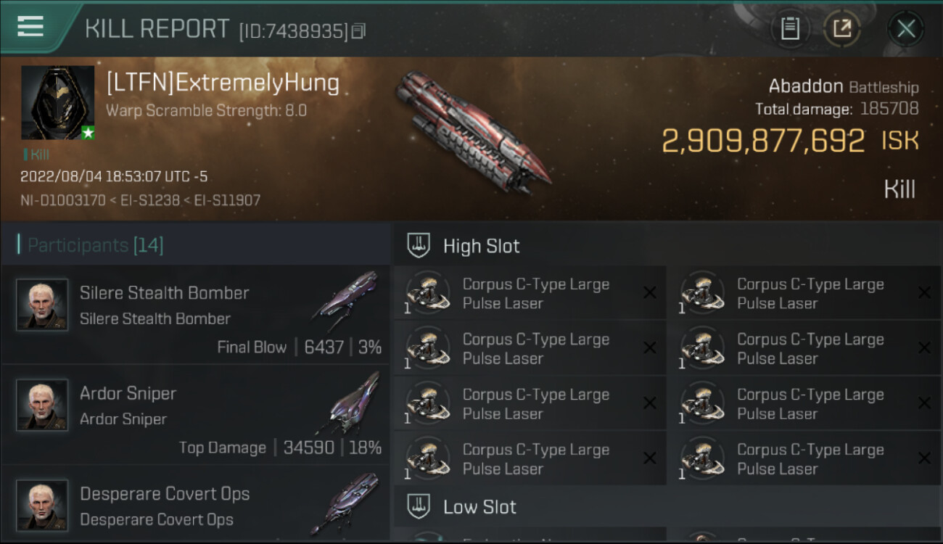Select first Corpus C-Type Large Pulse Laser

(530, 293)
